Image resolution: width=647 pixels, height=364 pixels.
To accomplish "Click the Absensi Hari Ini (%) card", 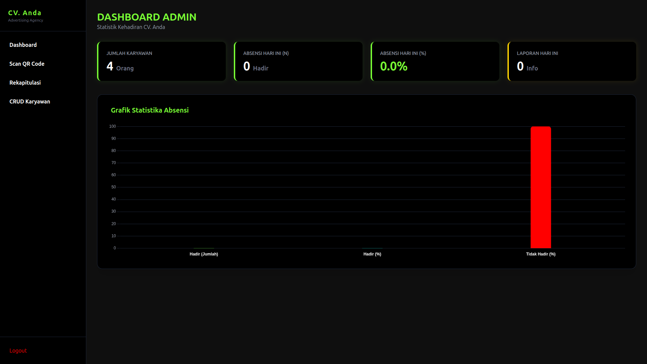I will point(435,61).
